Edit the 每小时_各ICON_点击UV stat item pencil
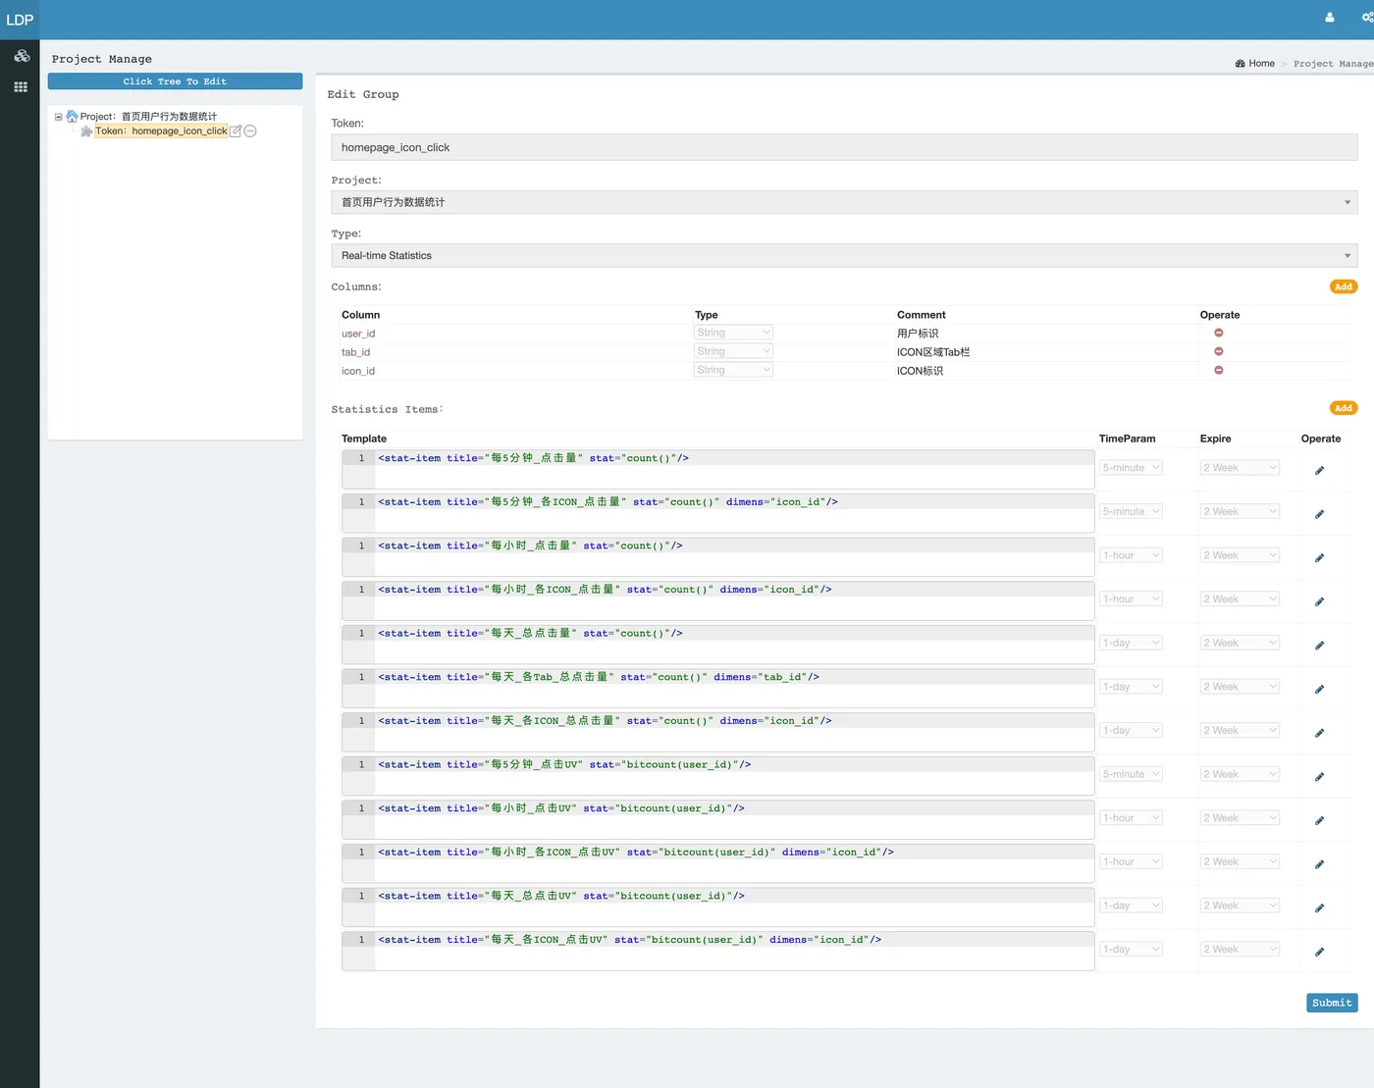The width and height of the screenshot is (1374, 1088). (1319, 864)
